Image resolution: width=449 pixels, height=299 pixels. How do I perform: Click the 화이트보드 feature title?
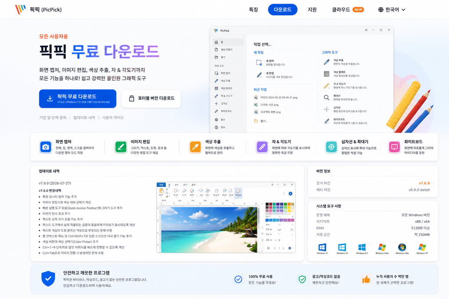tap(413, 141)
